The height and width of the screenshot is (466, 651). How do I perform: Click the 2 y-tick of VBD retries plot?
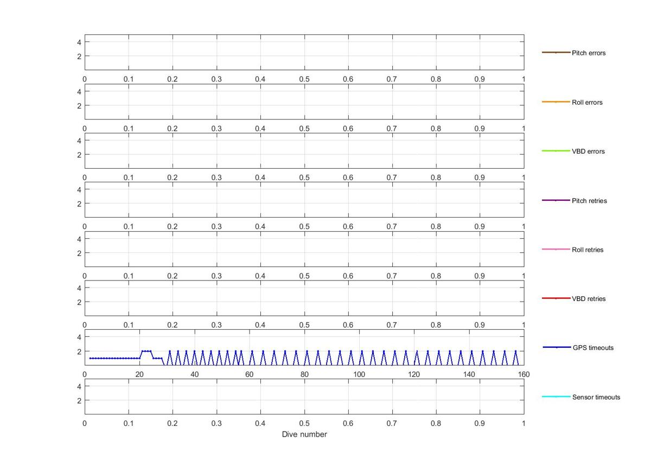tap(79, 302)
